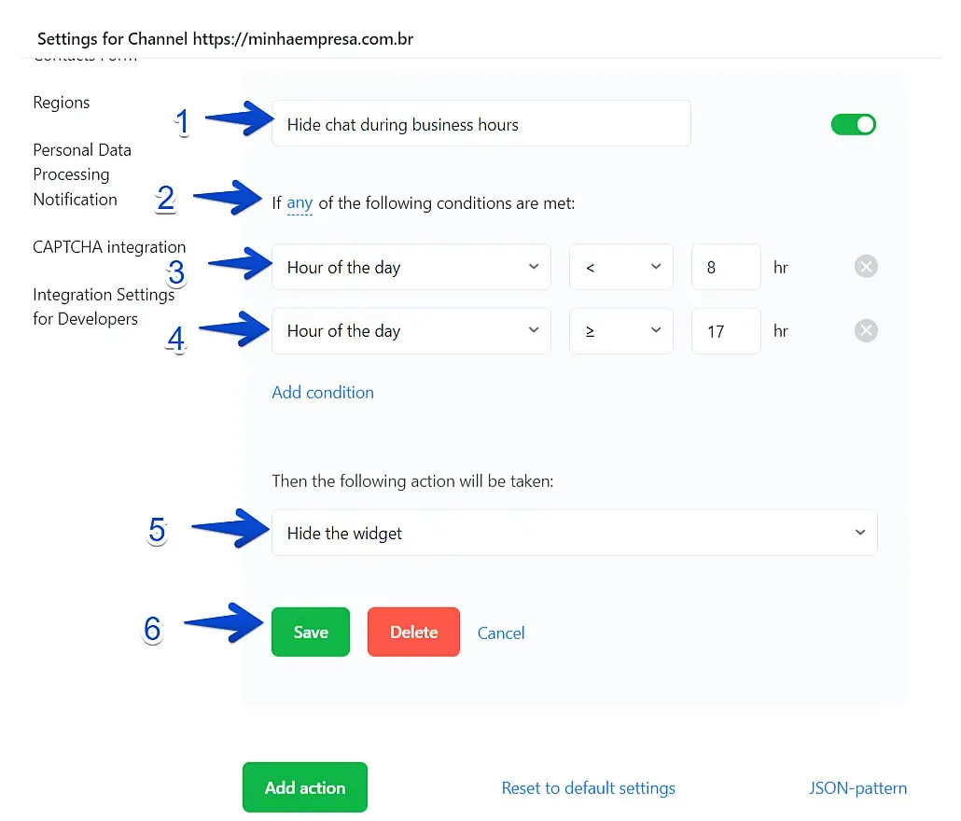Open the less-than operator dropdown
The height and width of the screenshot is (821, 961).
620,267
